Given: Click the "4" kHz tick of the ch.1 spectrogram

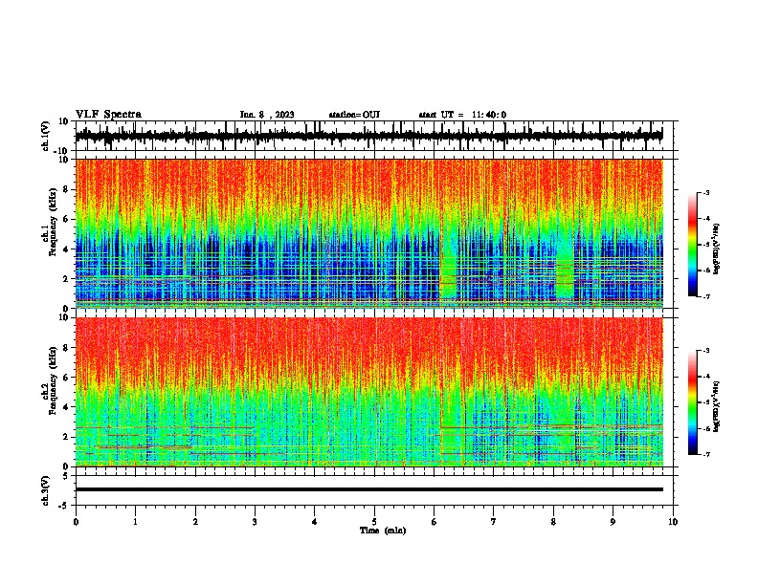Looking at the screenshot, I should 66,249.
